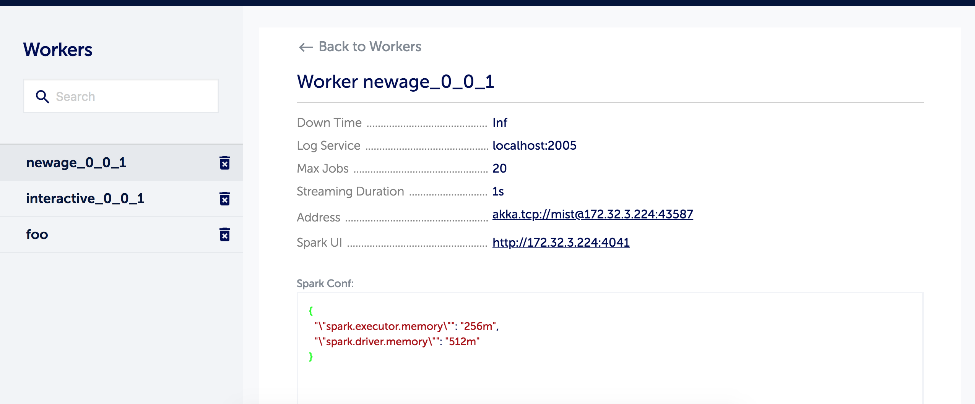Image resolution: width=975 pixels, height=404 pixels.
Task: Click the Spark UI label
Action: point(319,242)
